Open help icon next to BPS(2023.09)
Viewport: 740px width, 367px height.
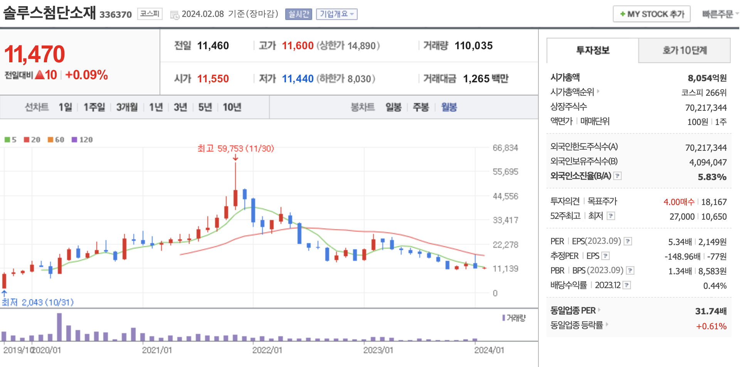(630, 270)
